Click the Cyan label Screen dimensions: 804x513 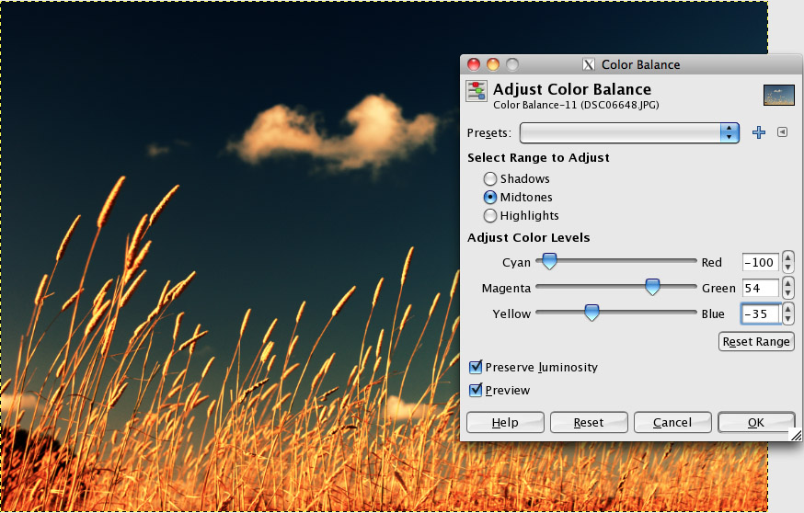(516, 262)
